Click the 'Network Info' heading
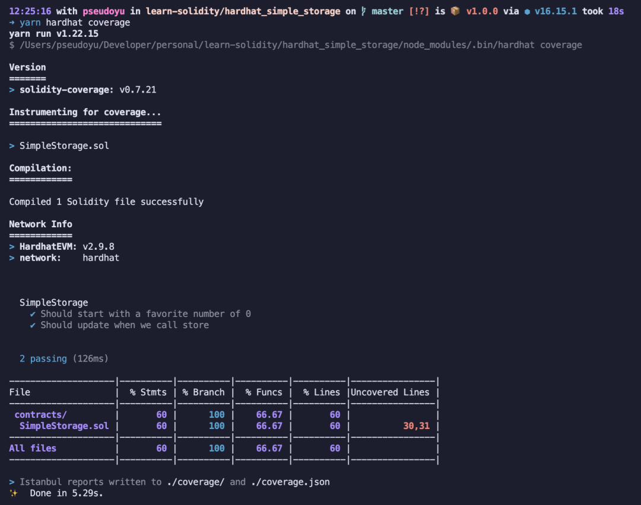The height and width of the screenshot is (505, 641). point(40,224)
